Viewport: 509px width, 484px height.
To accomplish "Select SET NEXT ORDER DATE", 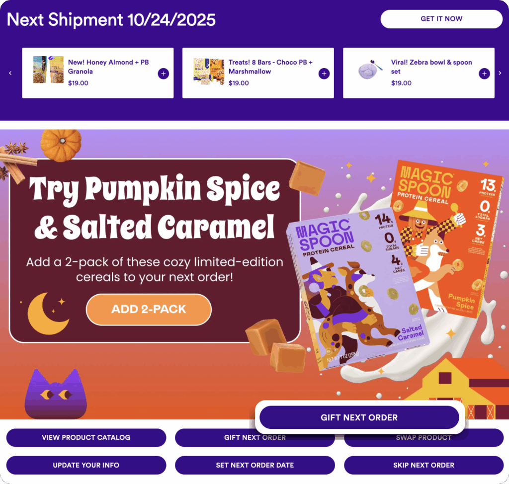I will click(255, 465).
